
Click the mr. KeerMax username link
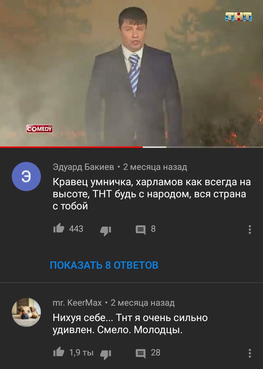pos(77,303)
